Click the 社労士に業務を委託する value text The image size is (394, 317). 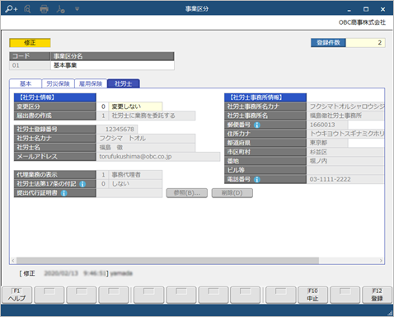[143, 116]
